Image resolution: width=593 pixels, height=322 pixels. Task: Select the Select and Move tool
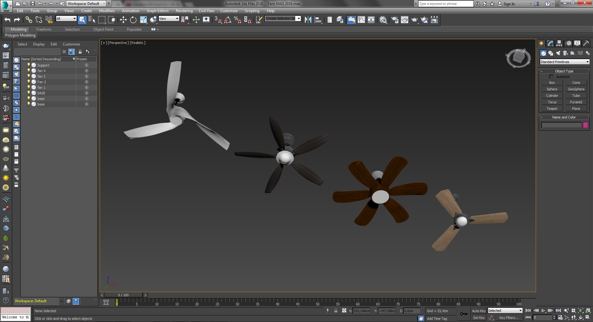pyautogui.click(x=123, y=20)
